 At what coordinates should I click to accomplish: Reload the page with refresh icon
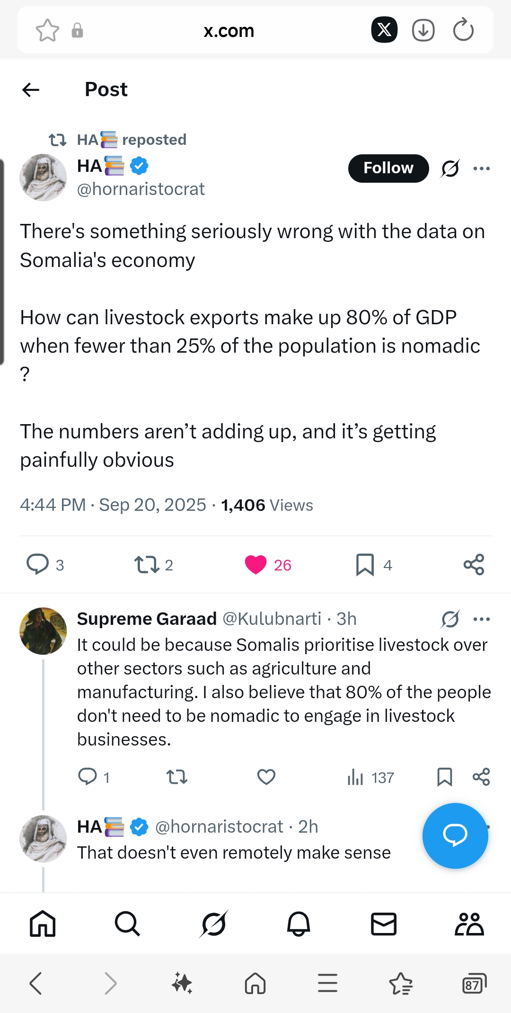(x=463, y=31)
